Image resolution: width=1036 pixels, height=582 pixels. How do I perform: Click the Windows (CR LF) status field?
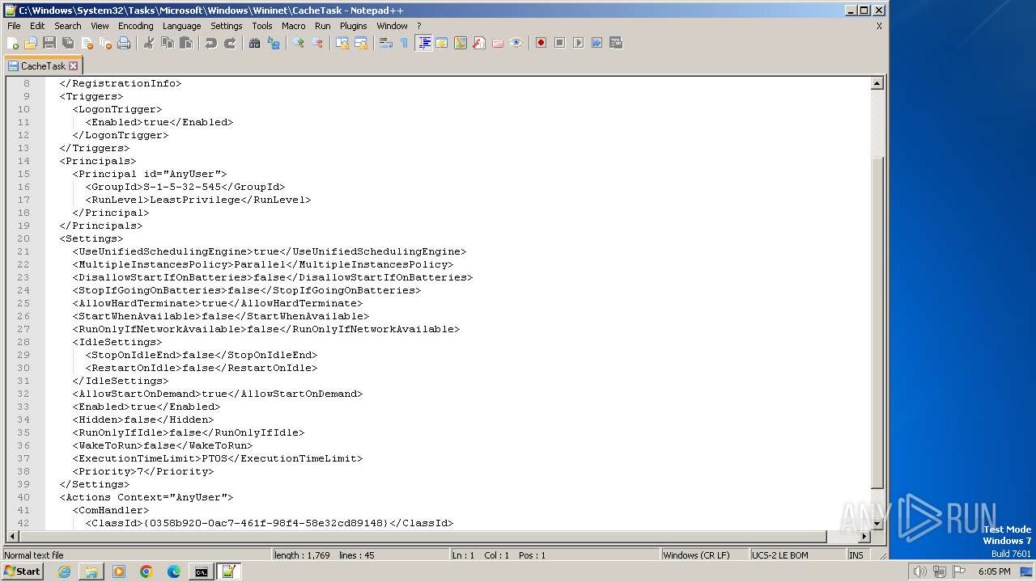704,555
